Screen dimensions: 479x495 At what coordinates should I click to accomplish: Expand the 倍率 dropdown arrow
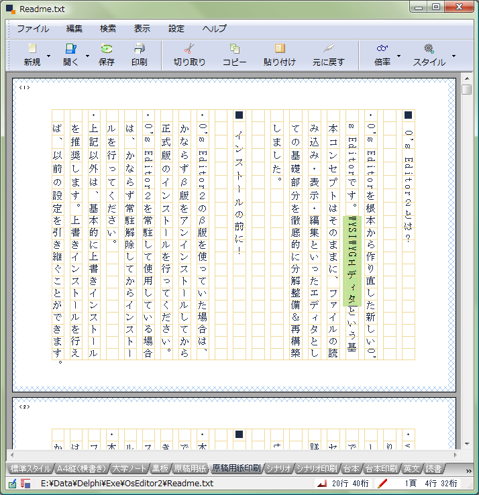(398, 56)
